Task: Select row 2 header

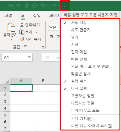Action: tap(5, 95)
